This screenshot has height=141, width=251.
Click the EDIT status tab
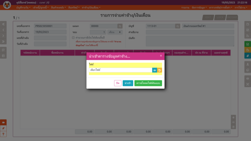(208, 17)
